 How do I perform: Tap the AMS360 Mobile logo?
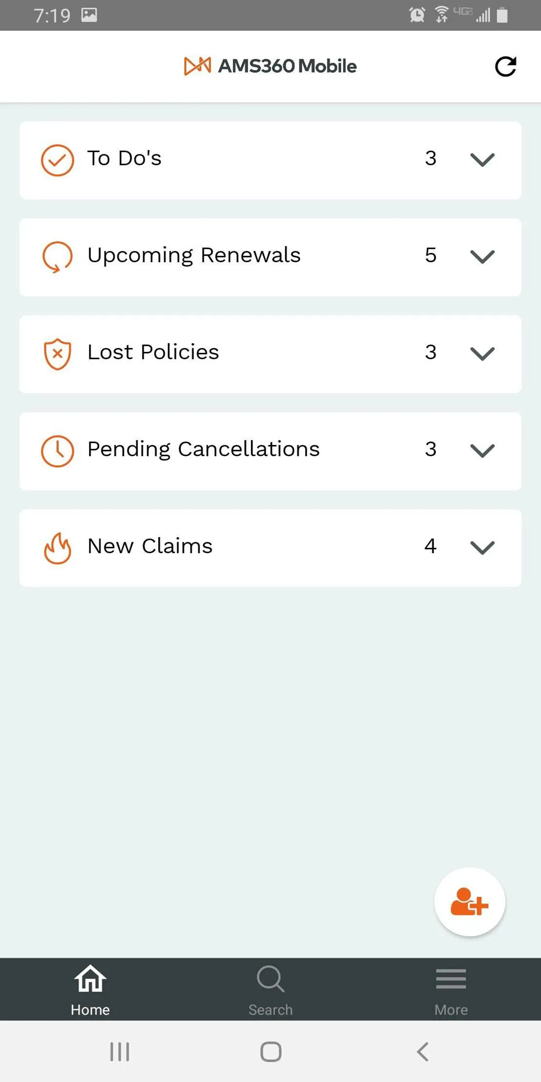tap(270, 66)
